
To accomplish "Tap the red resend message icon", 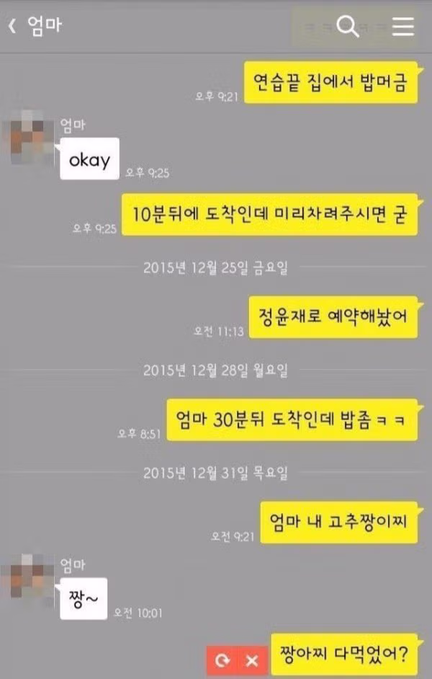I will (222, 660).
